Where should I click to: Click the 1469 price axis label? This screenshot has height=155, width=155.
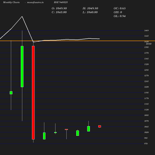coord(146,30)
